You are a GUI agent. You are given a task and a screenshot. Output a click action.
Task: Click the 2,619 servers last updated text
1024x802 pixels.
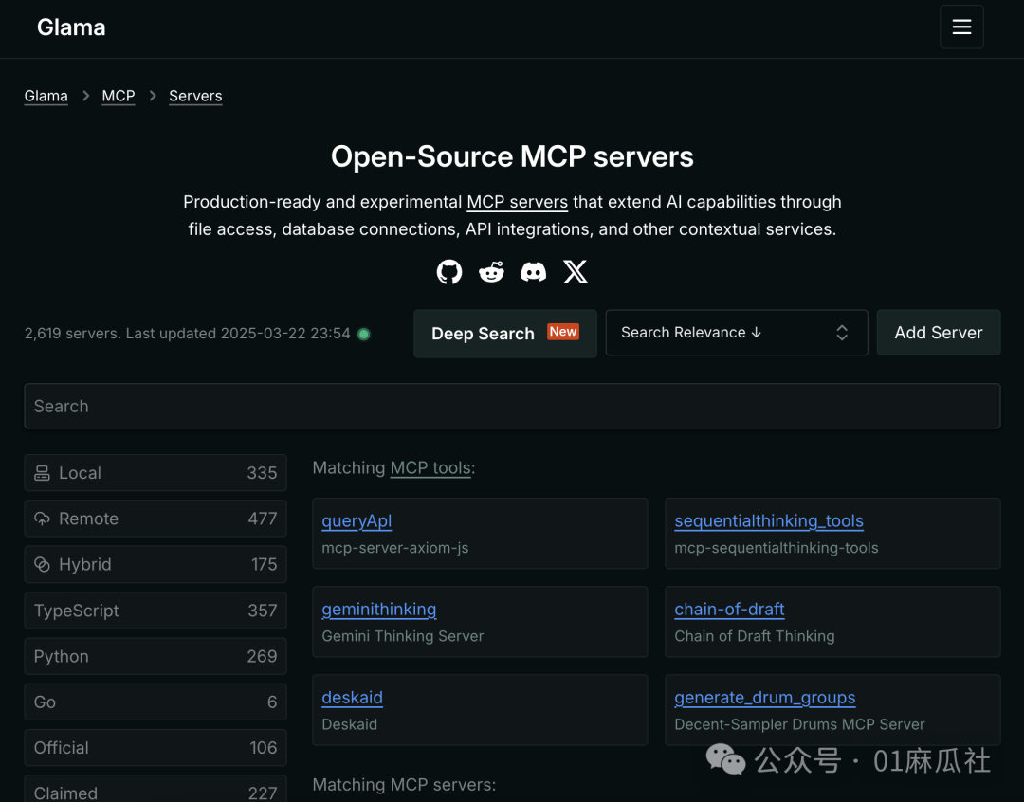coord(188,334)
